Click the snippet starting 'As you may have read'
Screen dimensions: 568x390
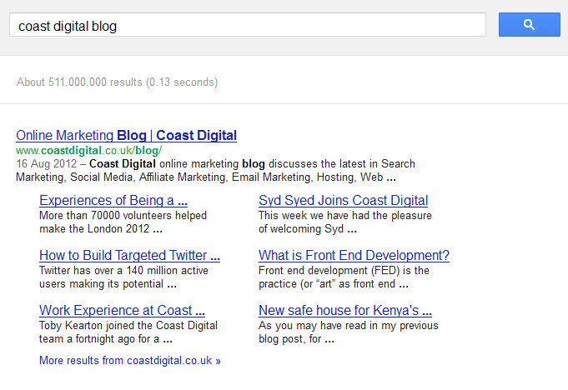coord(348,332)
